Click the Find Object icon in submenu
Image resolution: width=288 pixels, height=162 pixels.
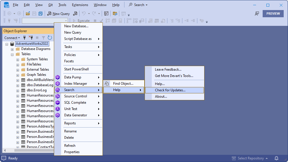pyautogui.click(x=107, y=84)
